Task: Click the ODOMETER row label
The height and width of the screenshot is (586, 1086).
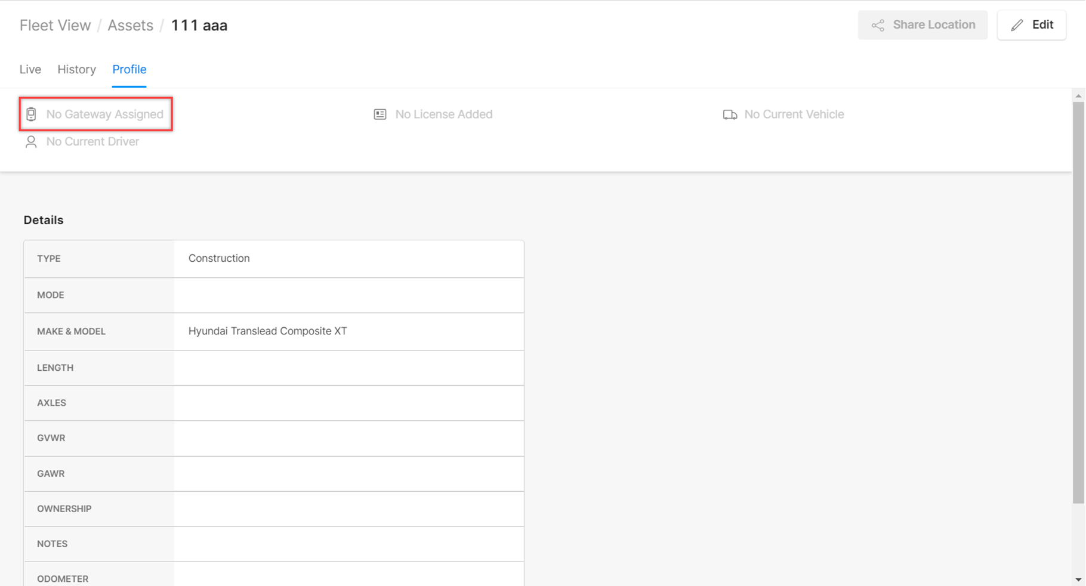Action: click(x=63, y=579)
